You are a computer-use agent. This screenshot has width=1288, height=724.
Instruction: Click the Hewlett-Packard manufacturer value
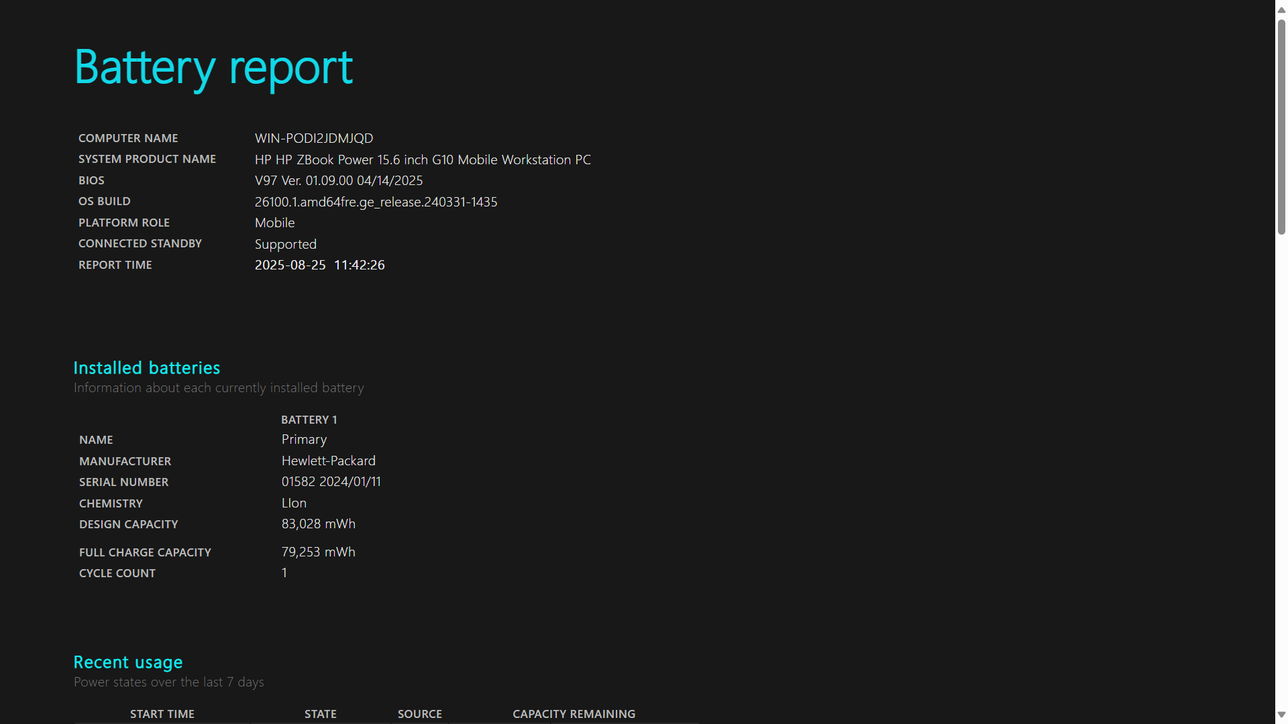(328, 461)
